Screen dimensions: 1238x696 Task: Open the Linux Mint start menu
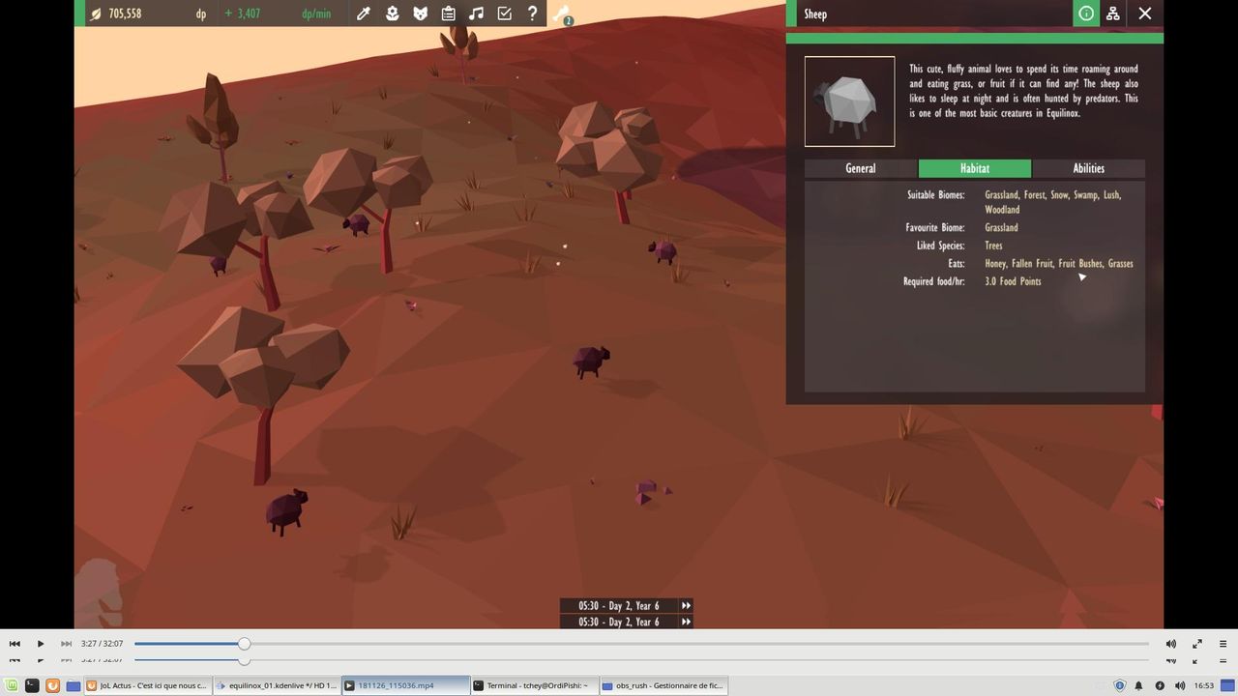click(10, 685)
